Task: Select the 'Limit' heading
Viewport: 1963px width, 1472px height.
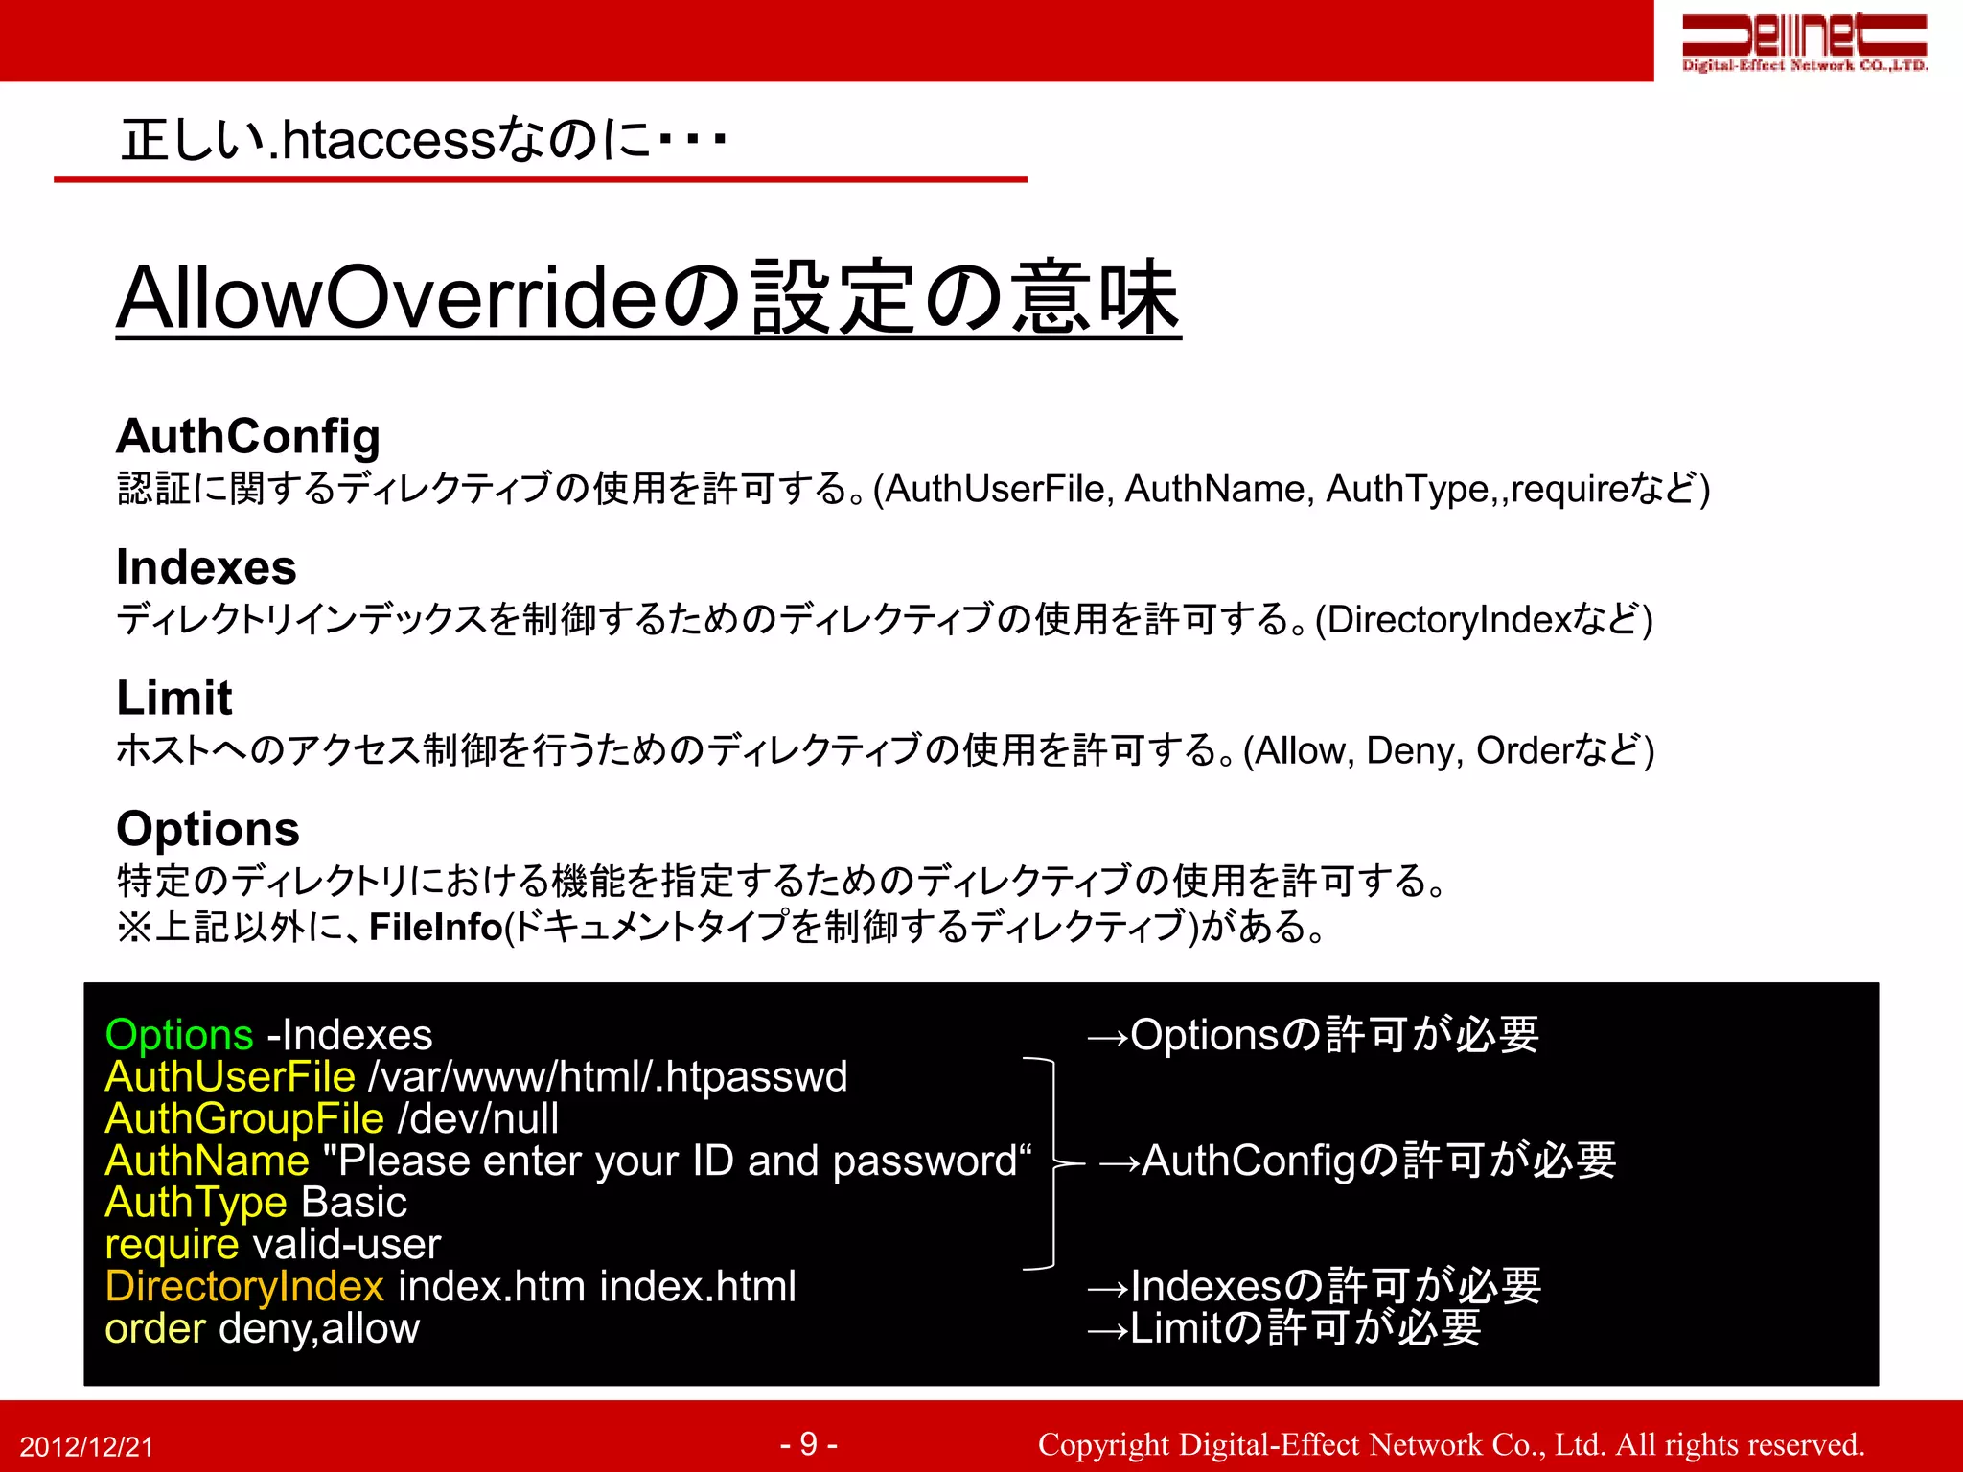Action: point(173,697)
